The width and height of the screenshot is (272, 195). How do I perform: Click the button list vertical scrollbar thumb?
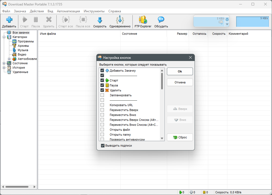[x=162, y=81]
